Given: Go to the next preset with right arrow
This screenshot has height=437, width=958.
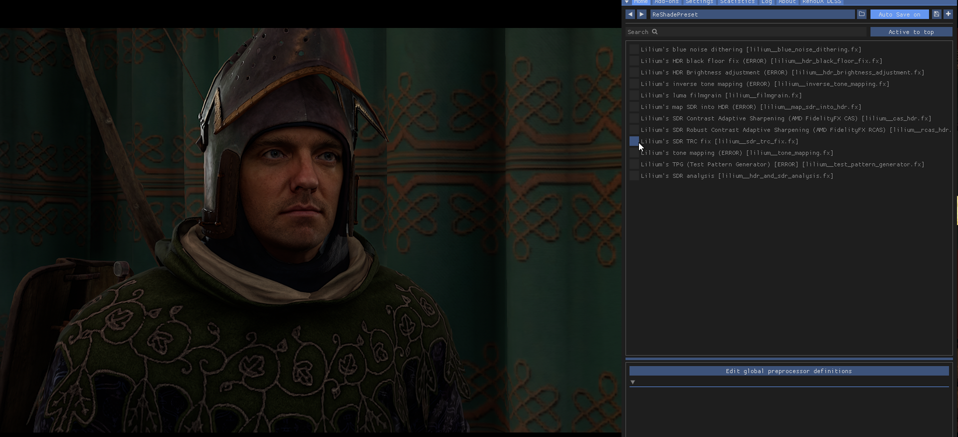Looking at the screenshot, I should [x=642, y=14].
